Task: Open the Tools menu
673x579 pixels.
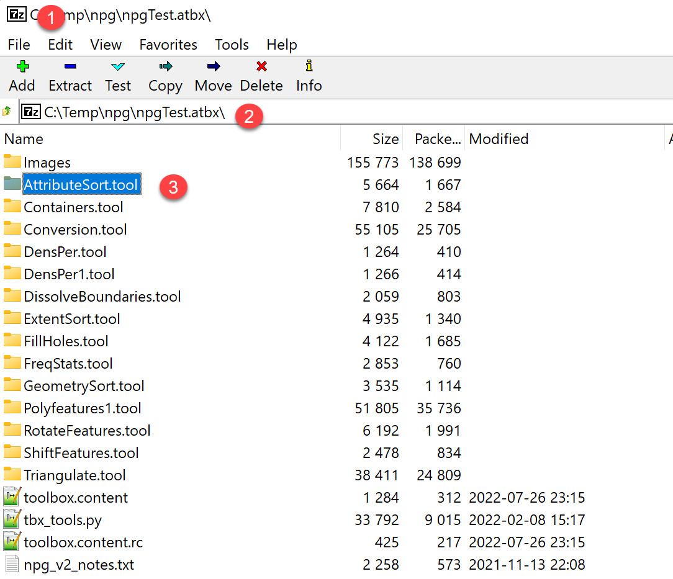Action: click(232, 44)
